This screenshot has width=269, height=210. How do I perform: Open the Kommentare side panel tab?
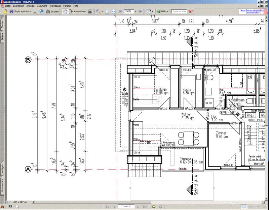(x=2, y=185)
